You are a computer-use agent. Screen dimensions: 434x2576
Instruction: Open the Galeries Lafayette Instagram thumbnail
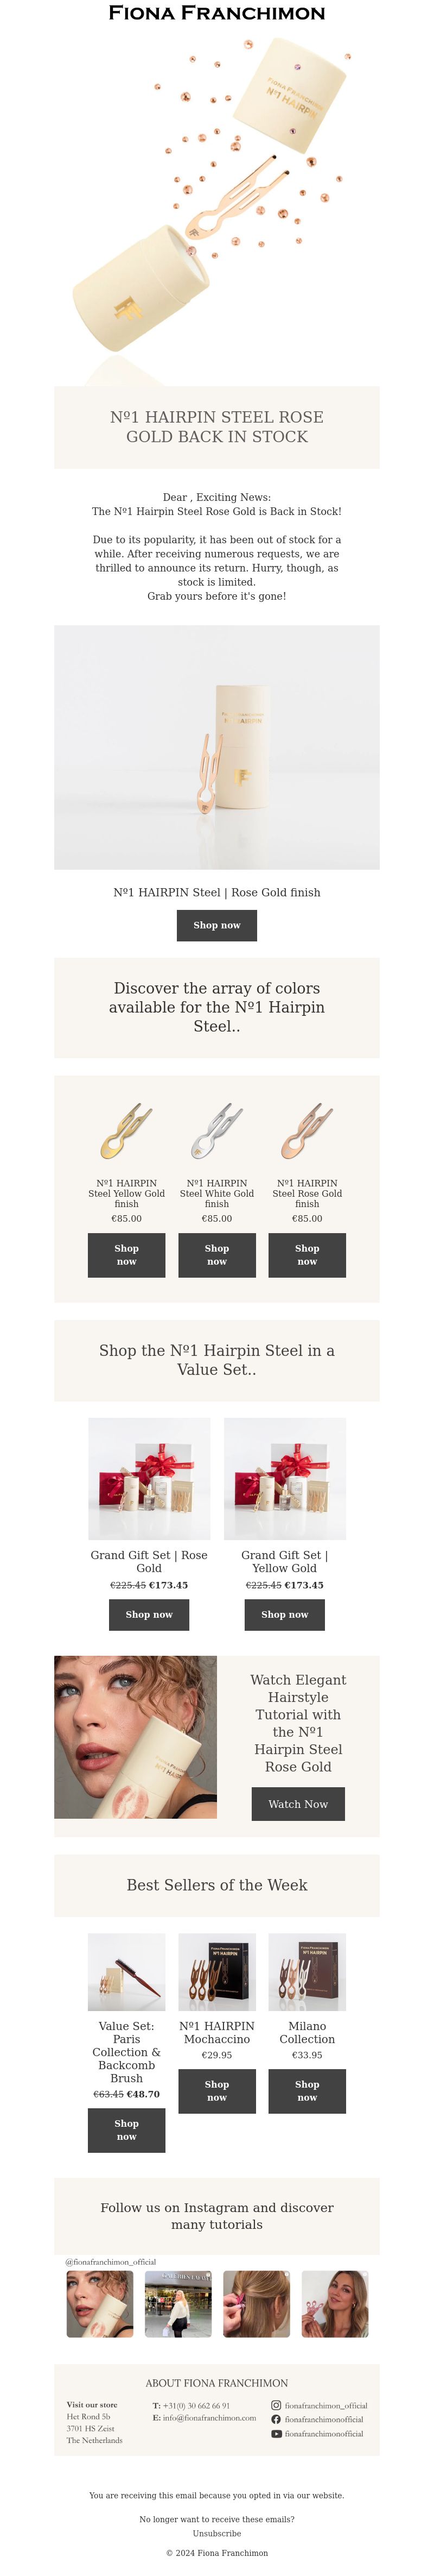[x=178, y=2304]
